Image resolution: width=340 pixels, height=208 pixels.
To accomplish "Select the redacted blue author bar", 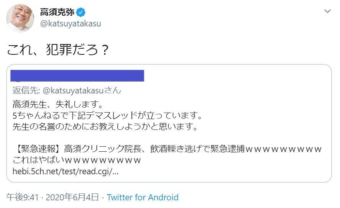I will pos(77,75).
